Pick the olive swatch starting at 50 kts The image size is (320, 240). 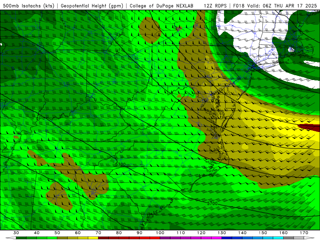pyautogui.click(x=62, y=238)
